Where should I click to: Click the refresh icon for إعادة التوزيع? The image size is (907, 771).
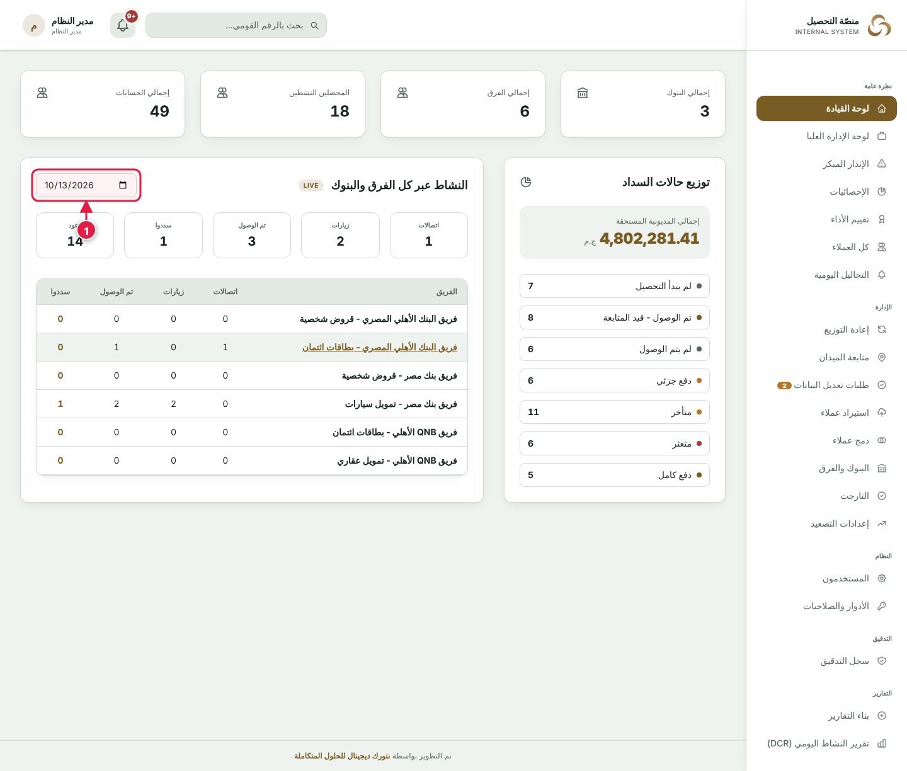(882, 329)
